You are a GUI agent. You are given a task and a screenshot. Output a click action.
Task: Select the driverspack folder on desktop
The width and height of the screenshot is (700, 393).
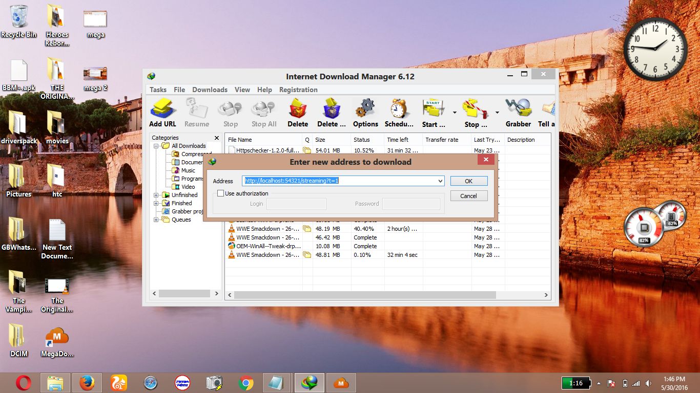point(19,127)
